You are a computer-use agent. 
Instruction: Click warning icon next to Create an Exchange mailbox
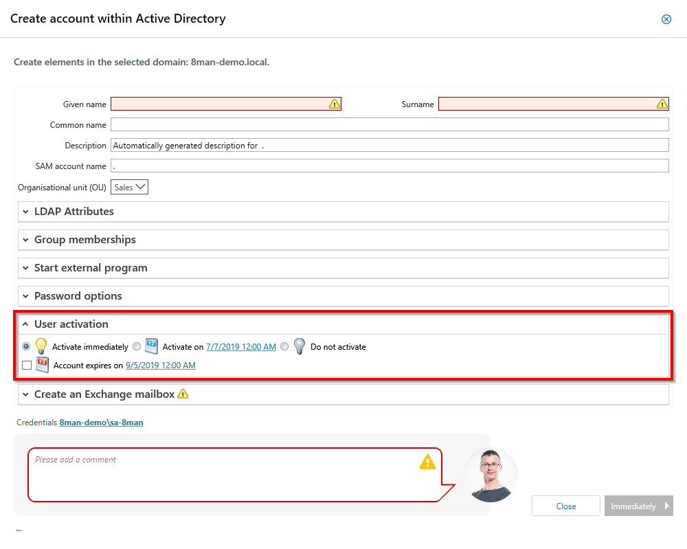[x=183, y=394]
